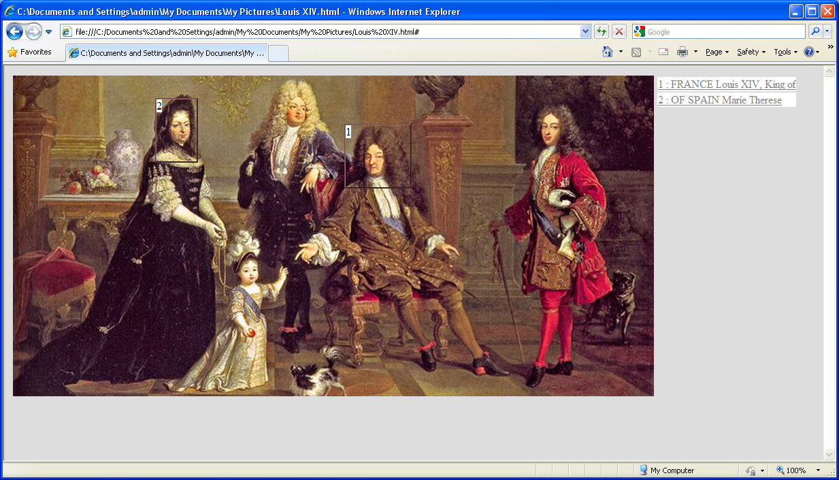839x480 pixels.
Task: Click face box labeled 2 in painting
Action: [176, 130]
